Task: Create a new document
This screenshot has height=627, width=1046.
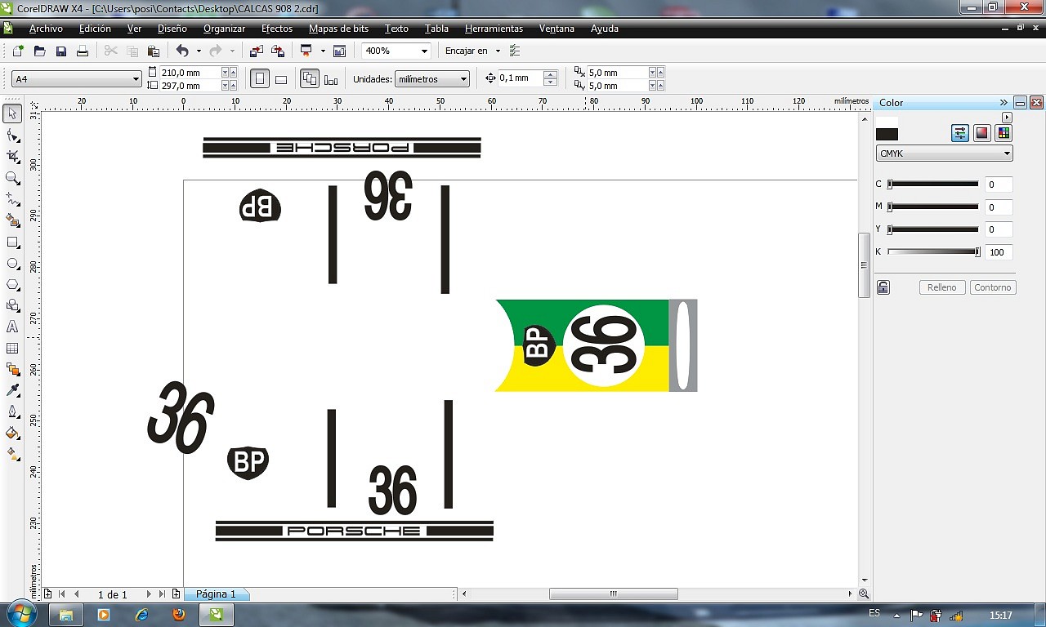Action: coord(18,51)
